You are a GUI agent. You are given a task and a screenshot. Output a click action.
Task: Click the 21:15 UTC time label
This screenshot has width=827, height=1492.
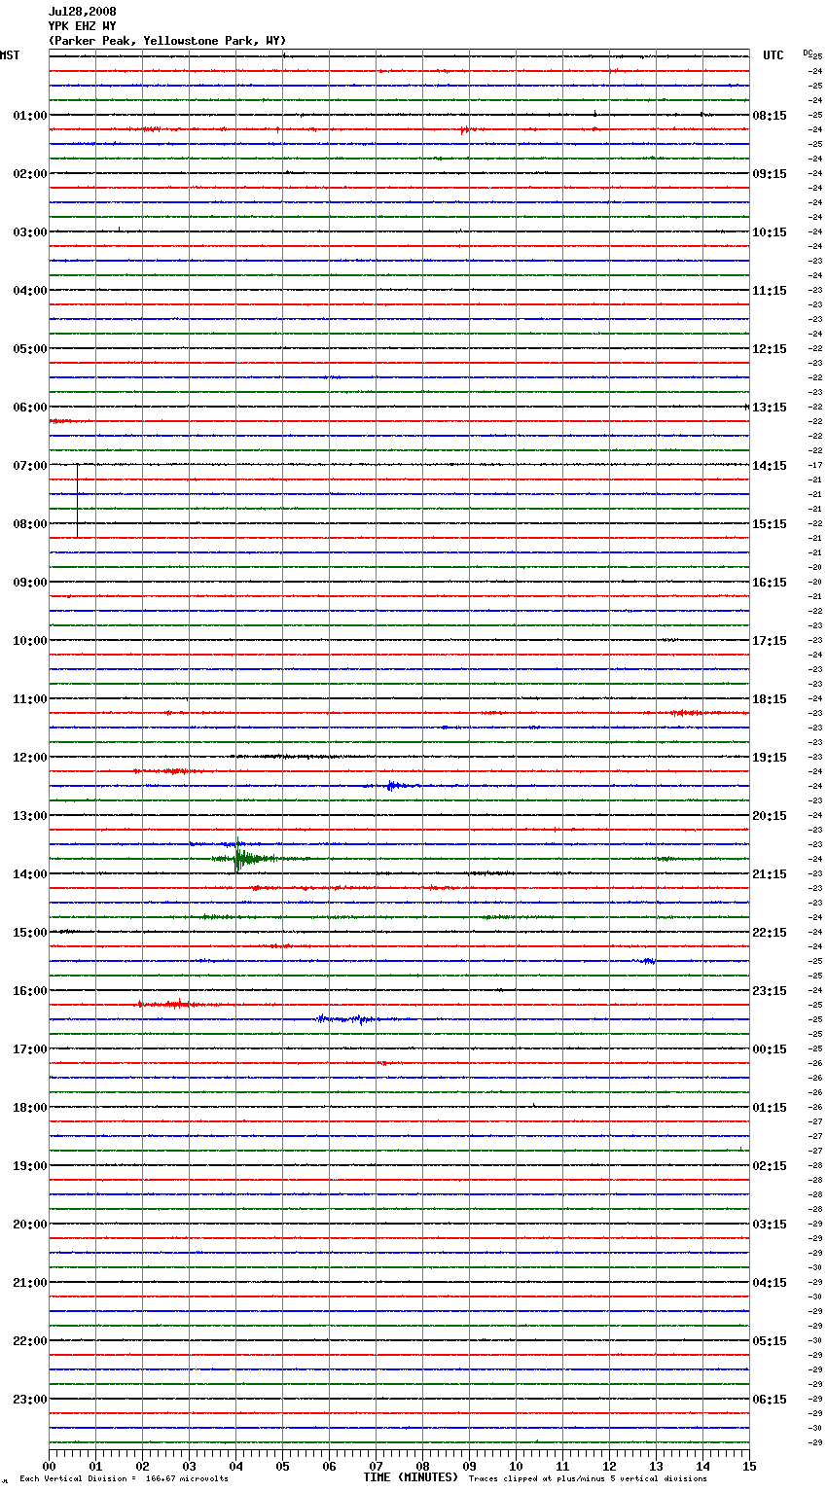[770, 874]
